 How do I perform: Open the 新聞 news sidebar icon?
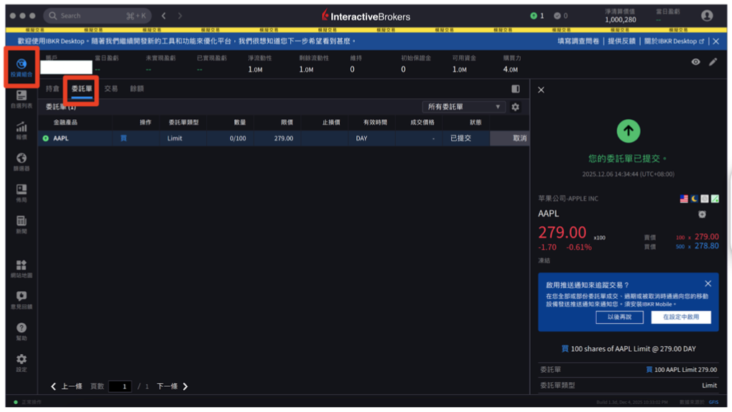pyautogui.click(x=22, y=224)
